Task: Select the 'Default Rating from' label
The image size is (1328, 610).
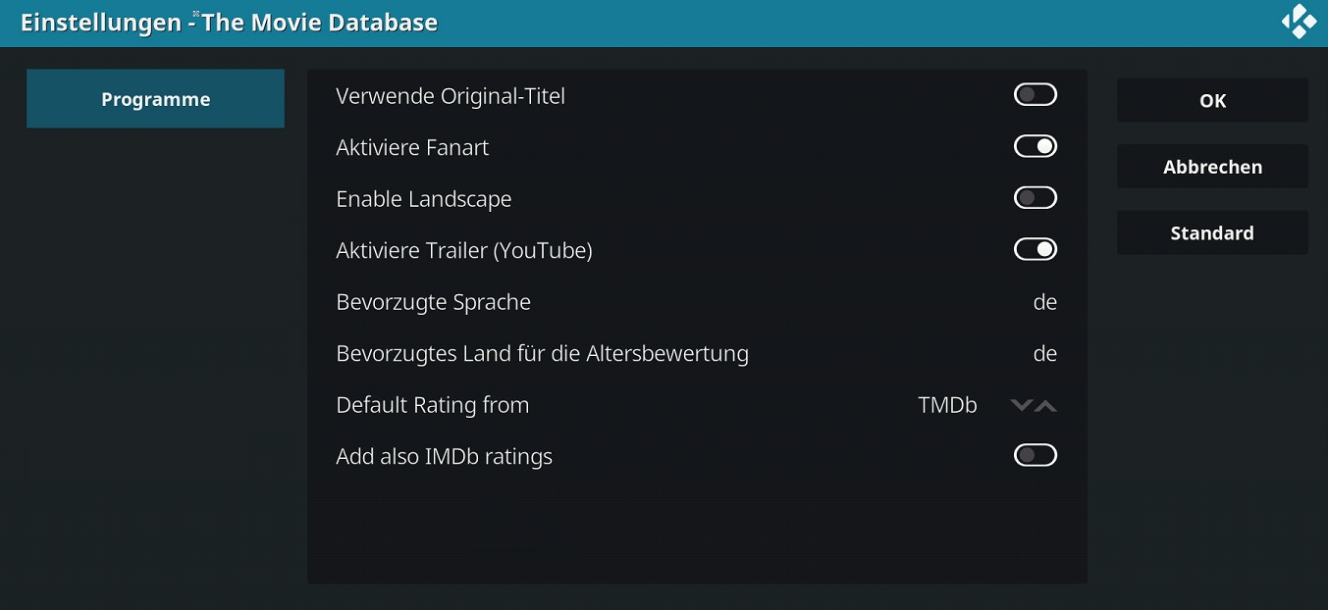Action: [x=432, y=405]
